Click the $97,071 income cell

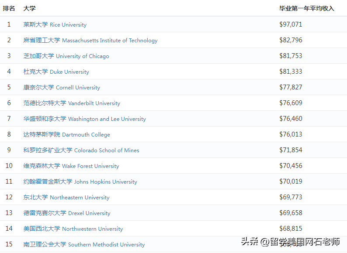291,24
